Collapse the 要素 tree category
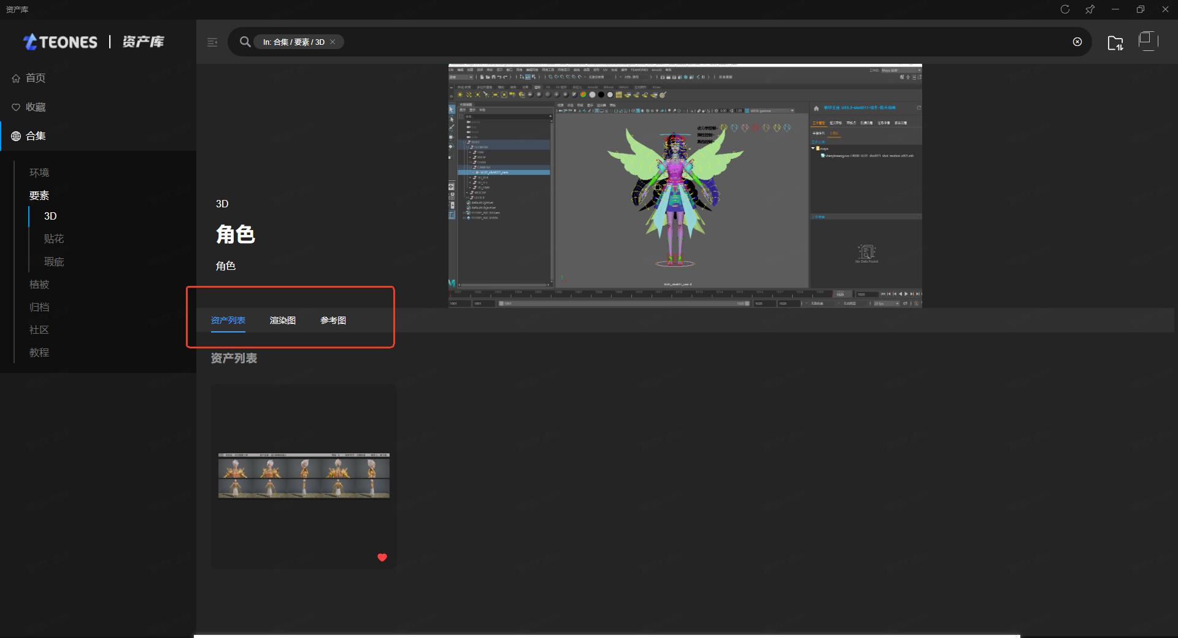The height and width of the screenshot is (638, 1178). click(39, 195)
